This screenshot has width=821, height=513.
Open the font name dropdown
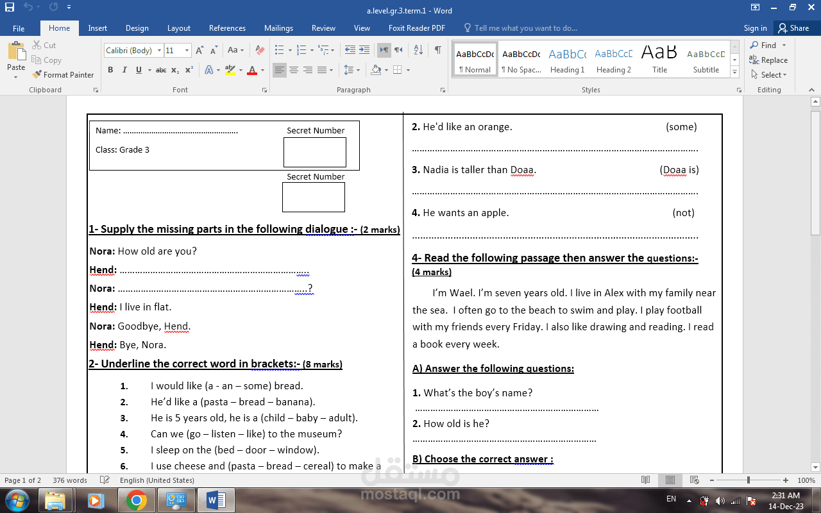pos(158,51)
